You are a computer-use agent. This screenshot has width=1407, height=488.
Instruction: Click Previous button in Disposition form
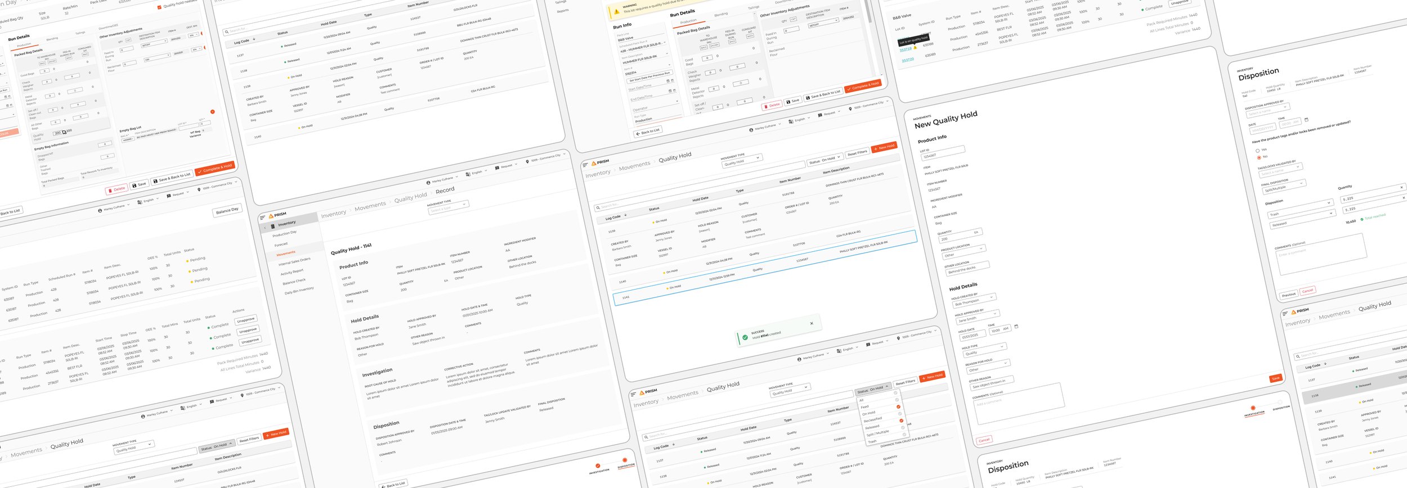(1288, 295)
